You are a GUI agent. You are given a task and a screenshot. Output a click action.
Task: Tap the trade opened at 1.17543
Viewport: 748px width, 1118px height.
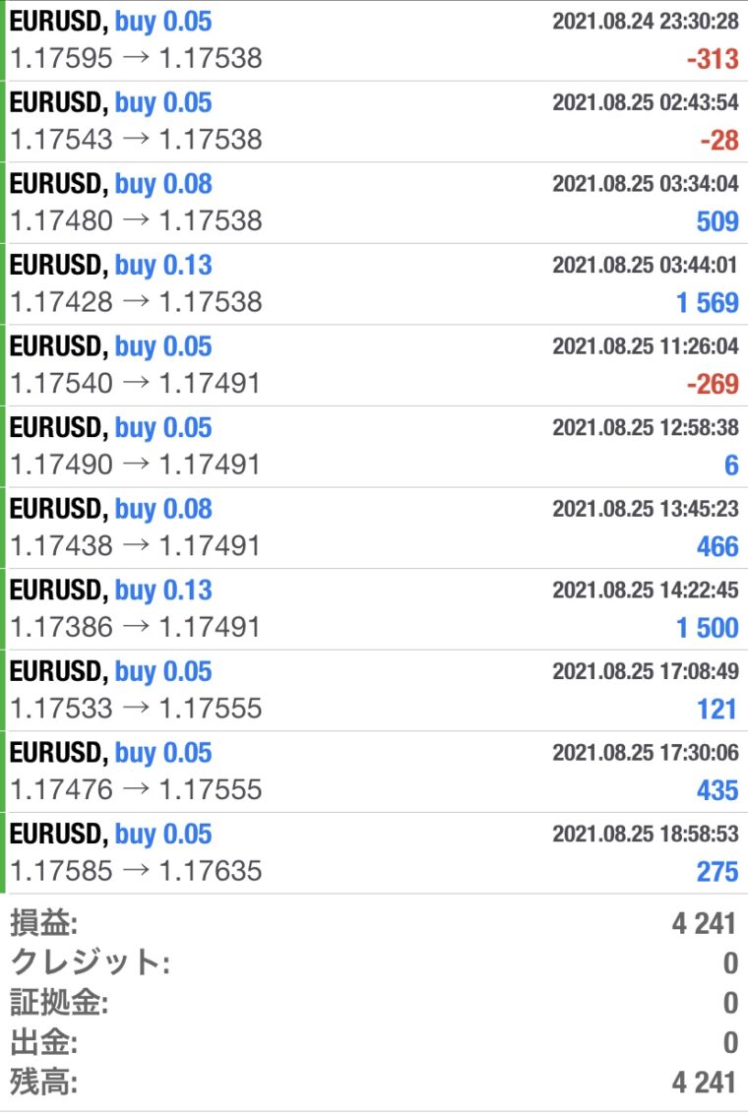click(374, 121)
